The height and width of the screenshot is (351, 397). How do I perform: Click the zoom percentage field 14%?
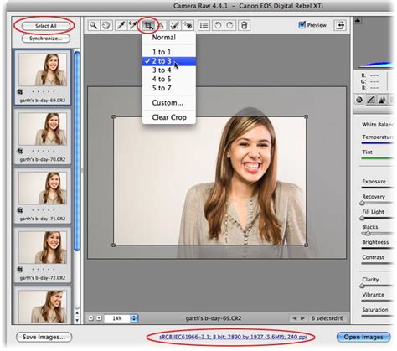tap(117, 318)
